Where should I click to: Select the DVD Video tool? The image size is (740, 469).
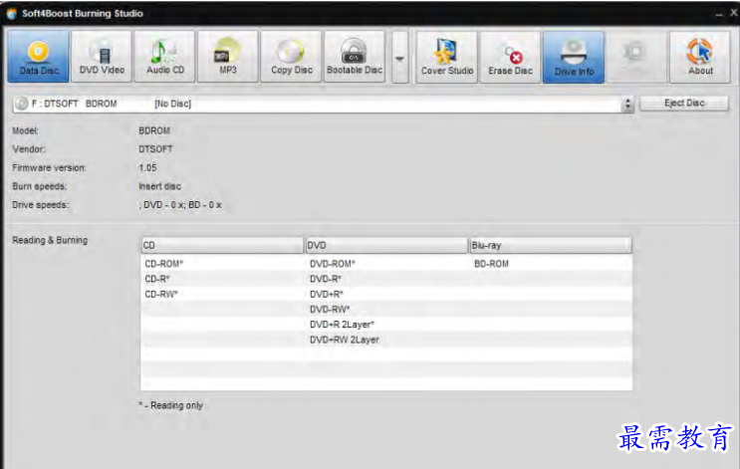[x=102, y=57]
